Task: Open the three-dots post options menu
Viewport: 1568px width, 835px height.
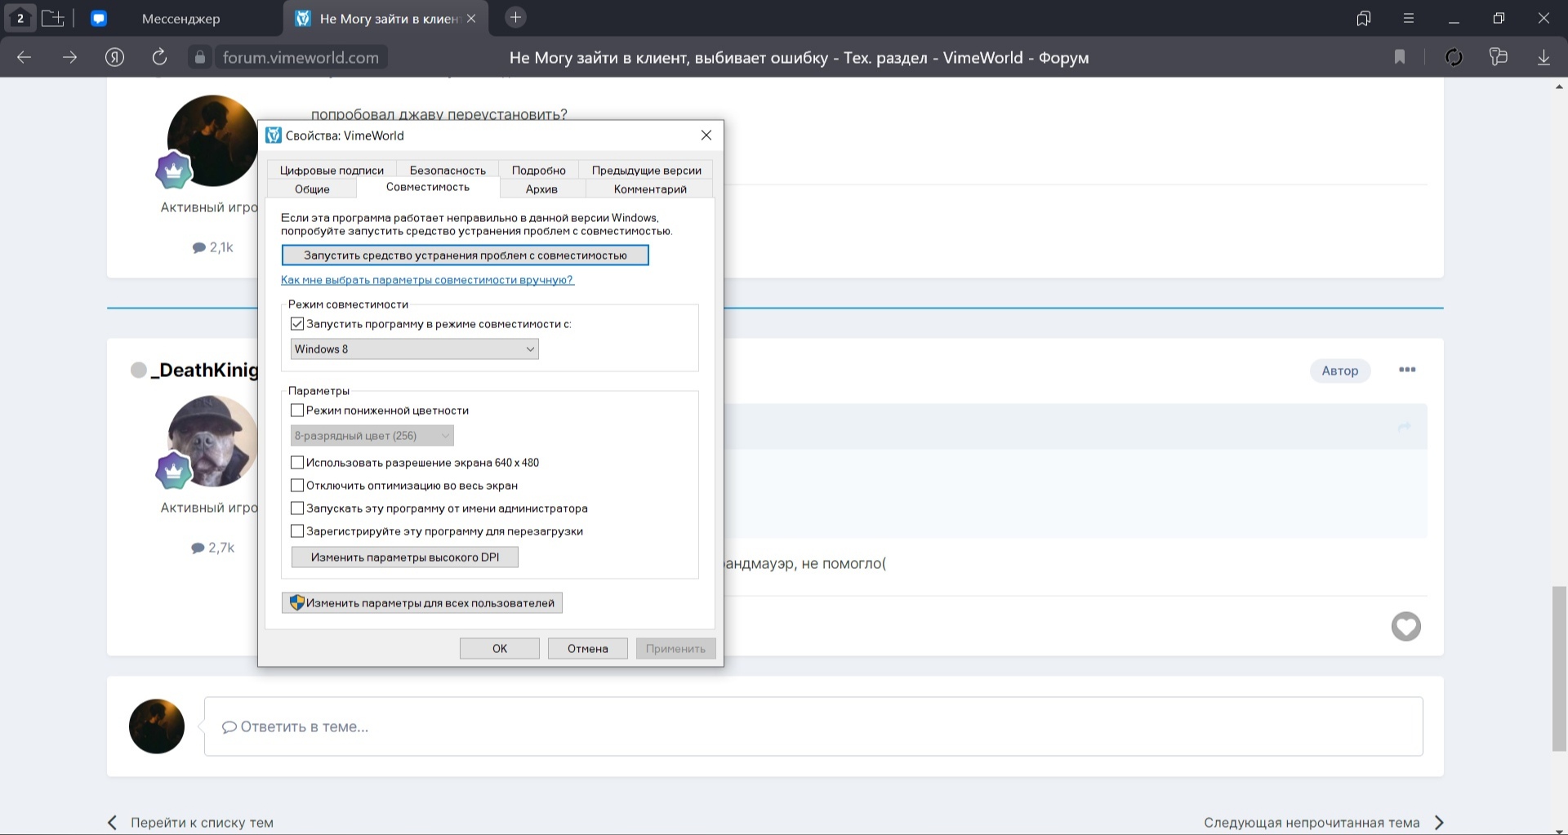Action: pyautogui.click(x=1406, y=370)
